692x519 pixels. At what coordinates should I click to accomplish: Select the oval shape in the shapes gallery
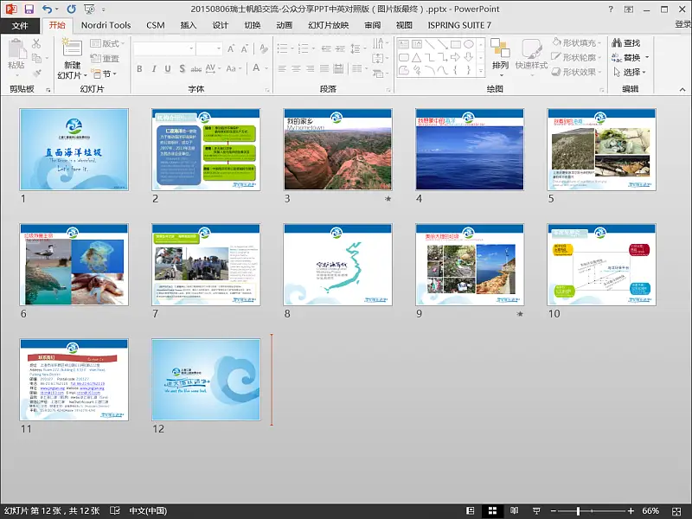tap(469, 44)
